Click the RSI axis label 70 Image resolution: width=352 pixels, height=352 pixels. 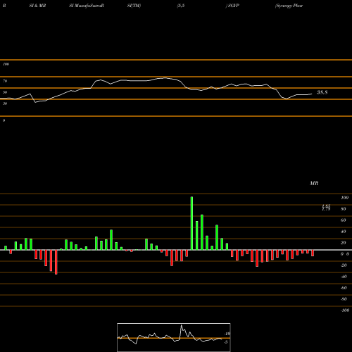click(5, 81)
